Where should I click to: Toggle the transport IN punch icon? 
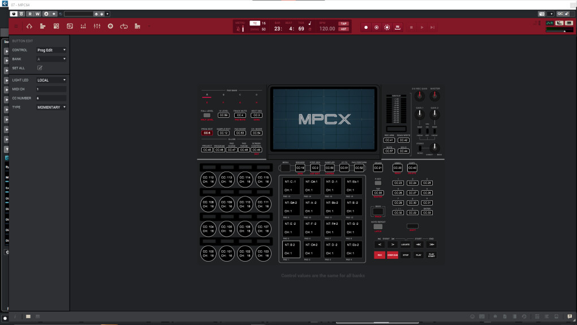(x=398, y=27)
